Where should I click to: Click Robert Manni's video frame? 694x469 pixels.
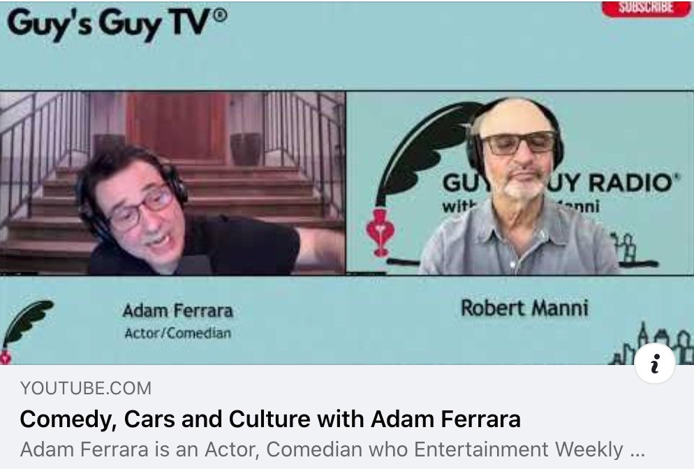(x=519, y=183)
